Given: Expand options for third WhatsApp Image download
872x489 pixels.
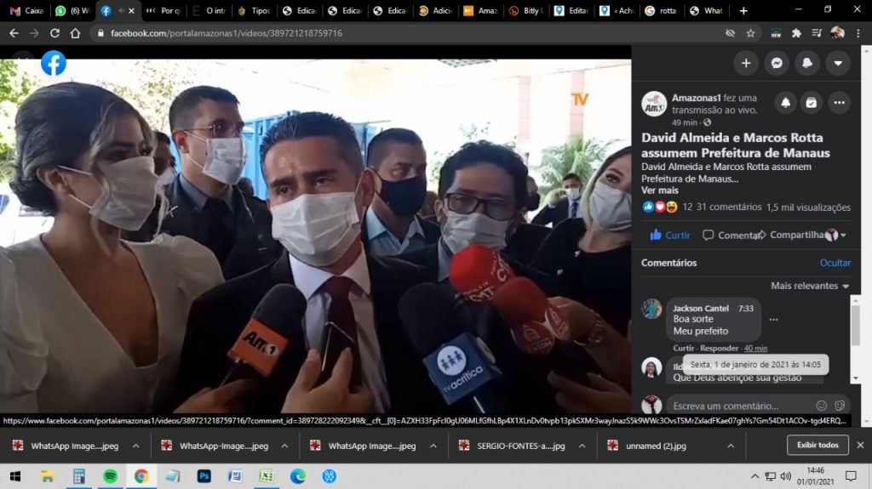Looking at the screenshot, I should coord(433,446).
